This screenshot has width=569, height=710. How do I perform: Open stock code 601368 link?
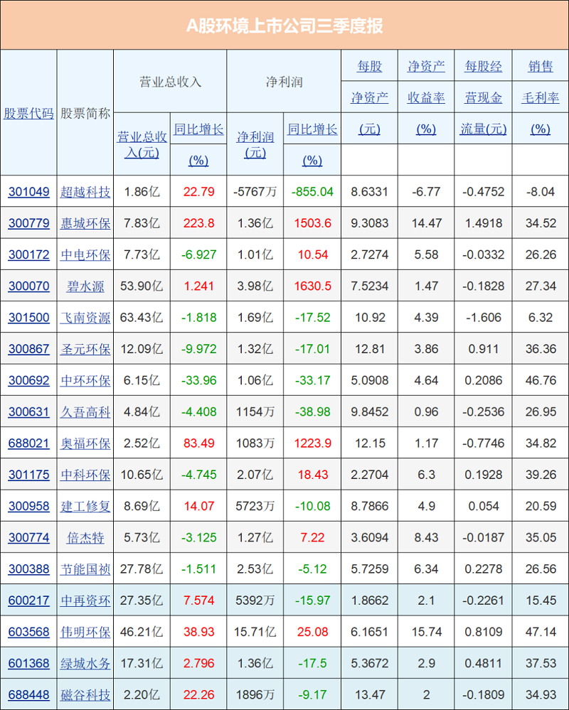28,663
